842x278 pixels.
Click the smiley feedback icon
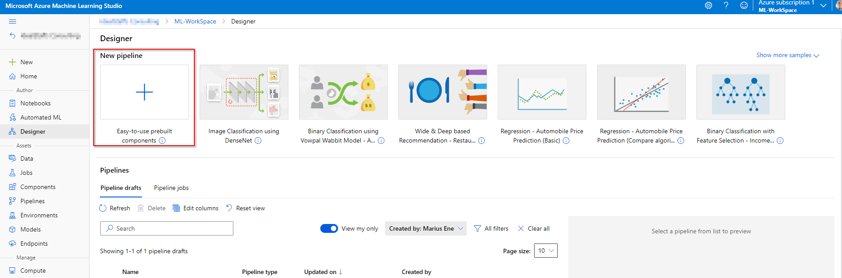744,5
